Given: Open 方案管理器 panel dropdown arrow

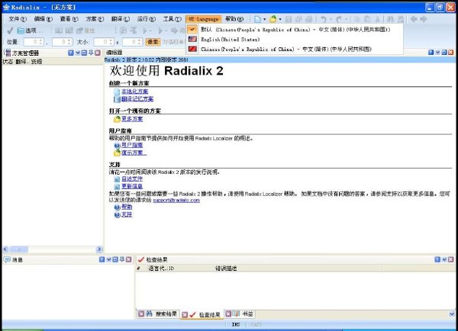Looking at the screenshot, I should 78,53.
